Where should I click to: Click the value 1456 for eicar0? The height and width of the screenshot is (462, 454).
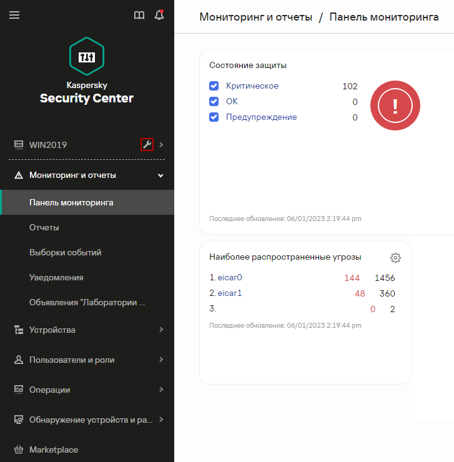(x=385, y=278)
